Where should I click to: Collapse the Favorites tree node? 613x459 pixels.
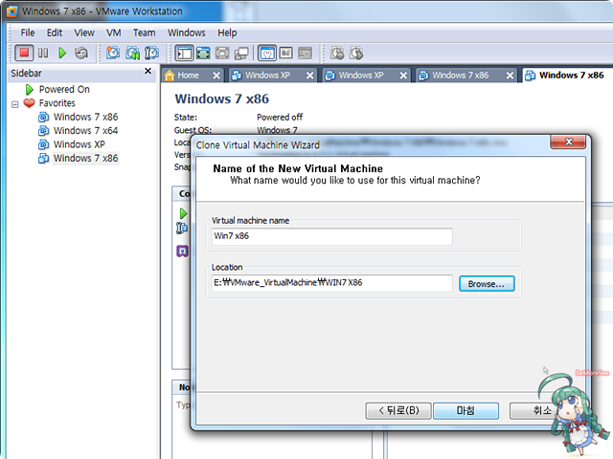15,104
